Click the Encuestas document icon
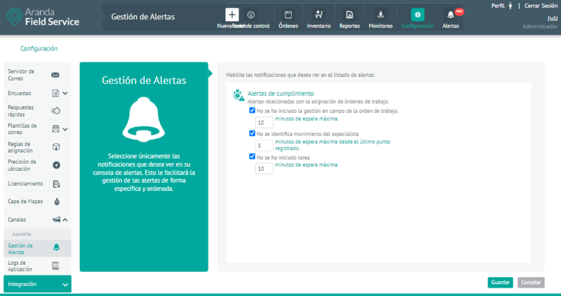561x296 pixels. [x=56, y=93]
